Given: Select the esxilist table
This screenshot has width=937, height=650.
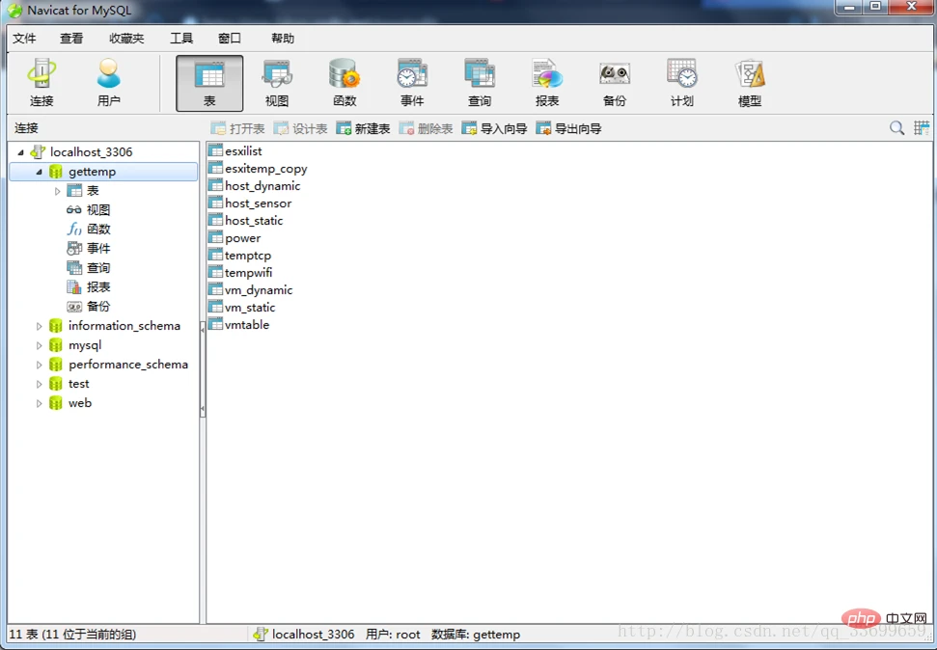Looking at the screenshot, I should (x=235, y=151).
